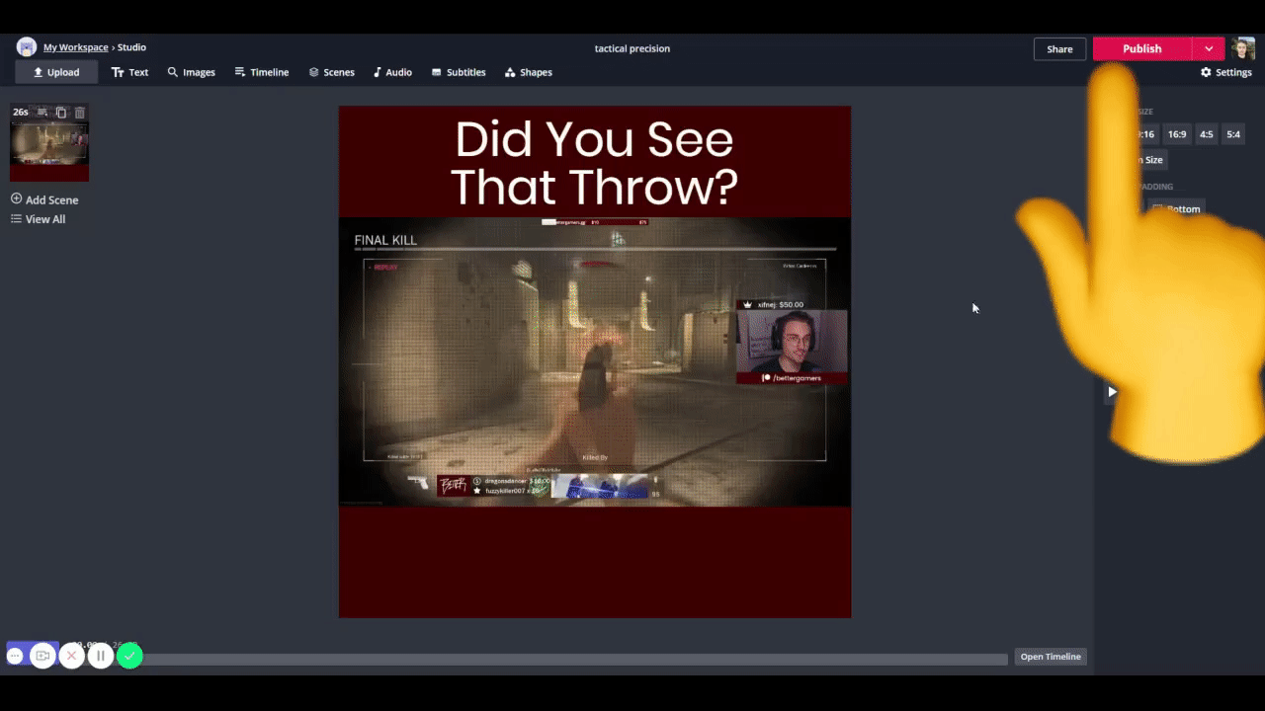Click the workspace logo icon
This screenshot has width=1265, height=711.
tap(27, 47)
